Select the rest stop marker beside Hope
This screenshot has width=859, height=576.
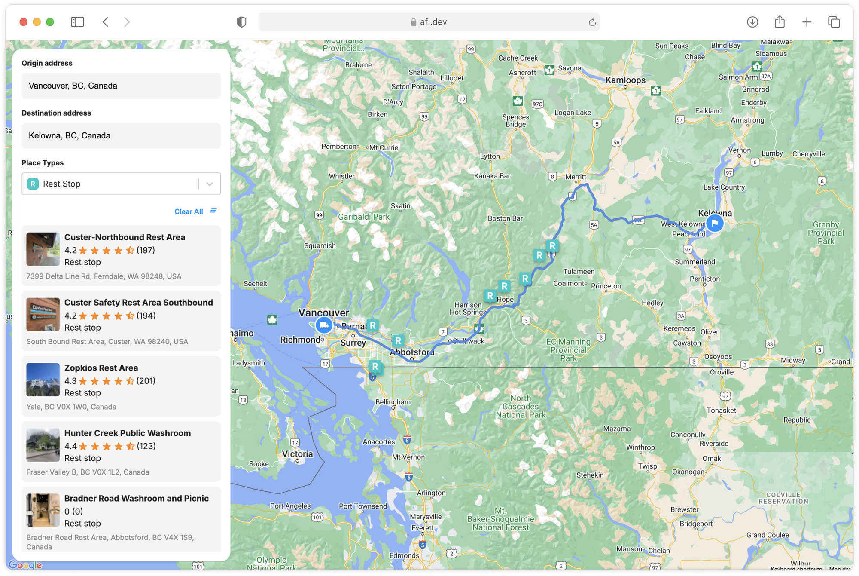(490, 296)
